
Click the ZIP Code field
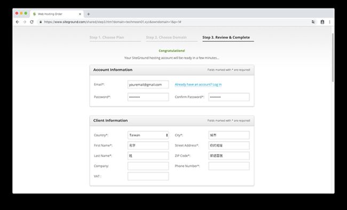pyautogui.click(x=229, y=156)
